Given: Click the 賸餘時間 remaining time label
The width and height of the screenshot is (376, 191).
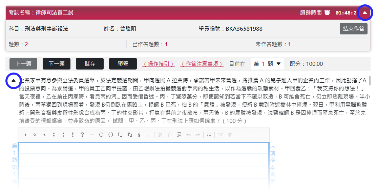Looking at the screenshot, I should click(311, 12).
